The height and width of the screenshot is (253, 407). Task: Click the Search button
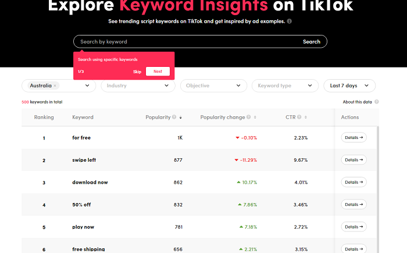[312, 41]
